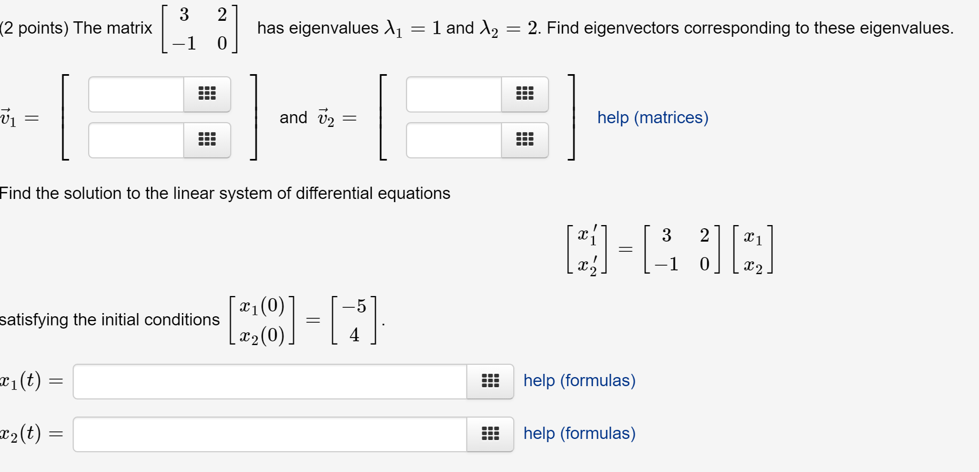Click into the x2(t) answer box

270,434
